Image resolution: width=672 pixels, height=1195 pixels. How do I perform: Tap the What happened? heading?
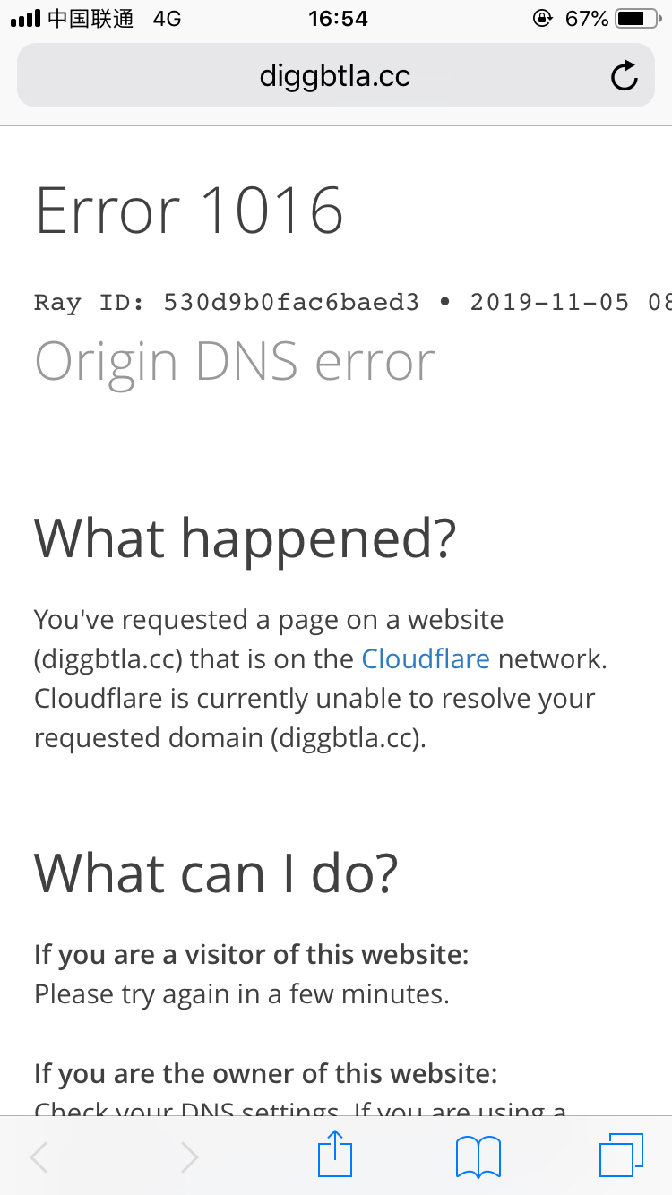tap(245, 537)
